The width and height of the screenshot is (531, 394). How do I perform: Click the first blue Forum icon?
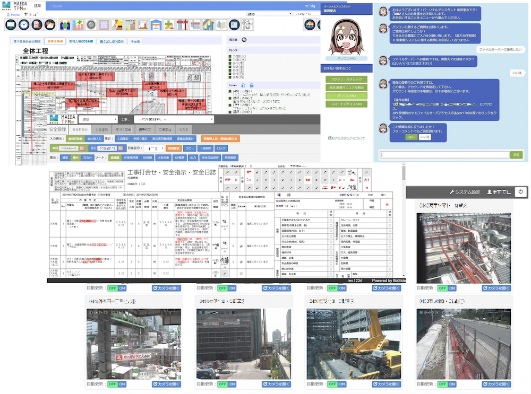(x=243, y=85)
